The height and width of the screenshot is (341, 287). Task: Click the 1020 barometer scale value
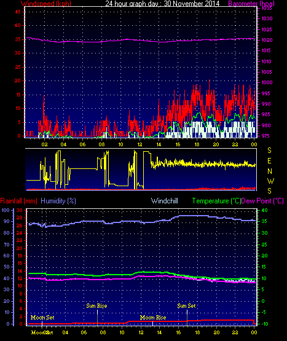tap(267, 40)
